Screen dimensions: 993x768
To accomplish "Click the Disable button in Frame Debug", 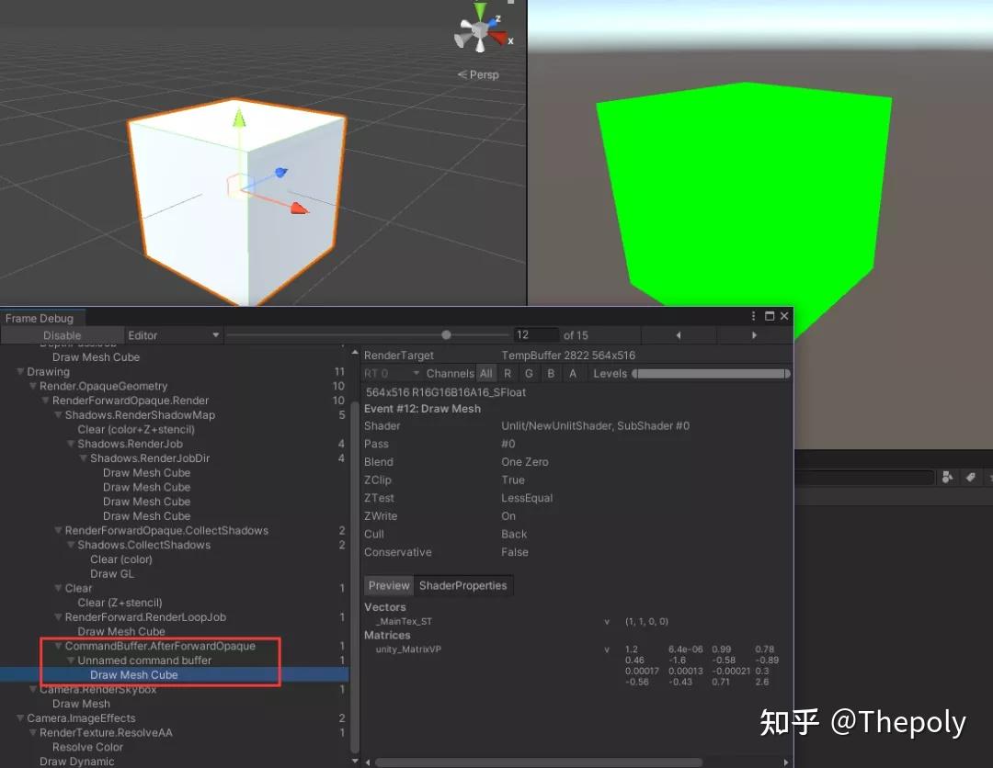I will (x=63, y=334).
